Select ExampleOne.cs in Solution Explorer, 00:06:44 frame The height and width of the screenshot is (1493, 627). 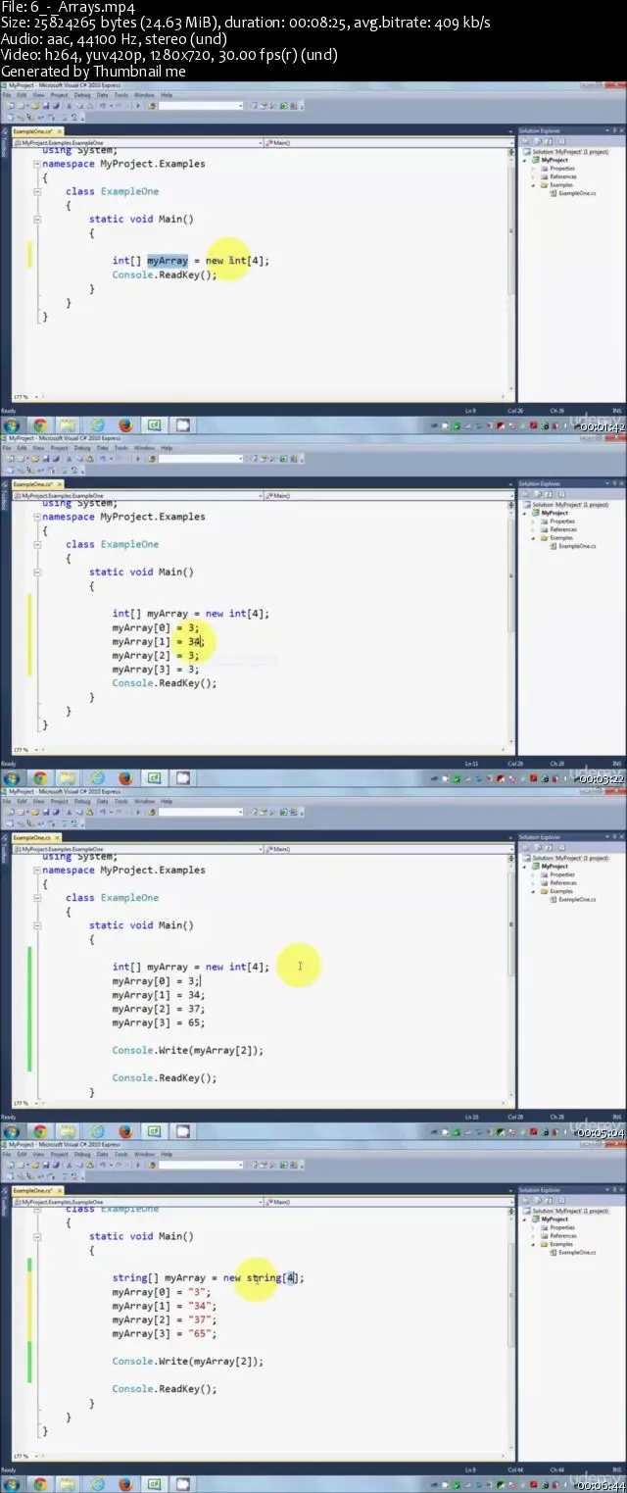pyautogui.click(x=570, y=1252)
